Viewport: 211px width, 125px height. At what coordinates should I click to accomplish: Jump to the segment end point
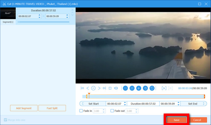[x=104, y=88]
